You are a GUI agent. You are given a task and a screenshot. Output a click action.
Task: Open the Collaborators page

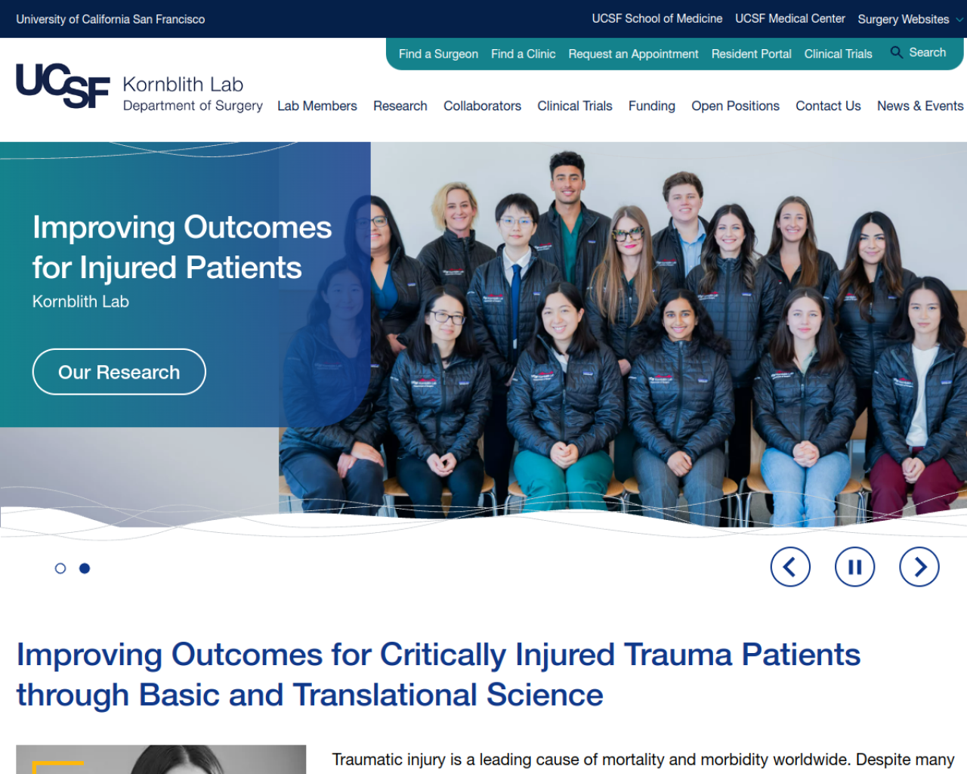(482, 106)
